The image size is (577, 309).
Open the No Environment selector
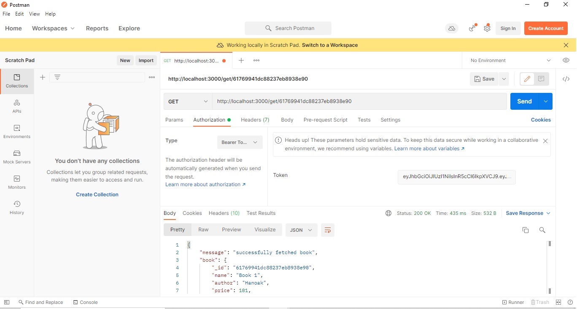[510, 60]
